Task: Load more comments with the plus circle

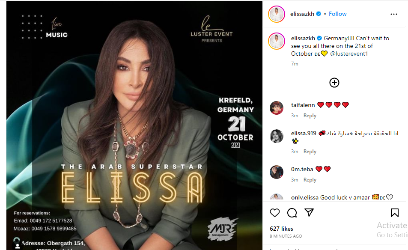Action: (x=334, y=83)
